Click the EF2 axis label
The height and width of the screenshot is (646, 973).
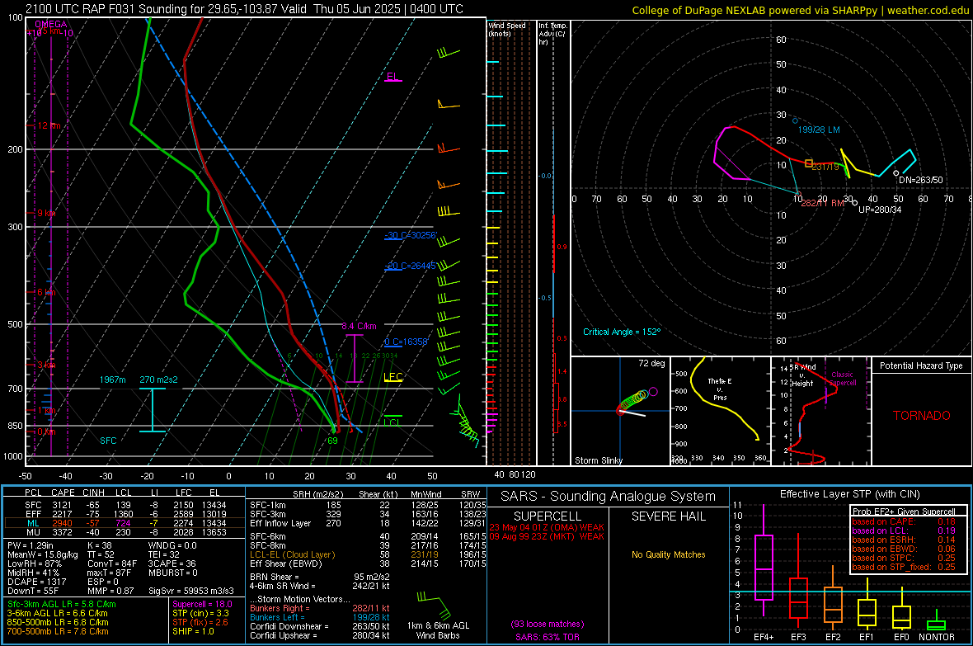click(833, 637)
